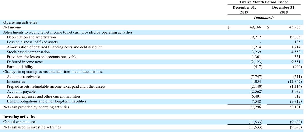The width and height of the screenshot is (306, 132).
Task: Select the 'December 31, 2018' column header
Action: point(284,10)
